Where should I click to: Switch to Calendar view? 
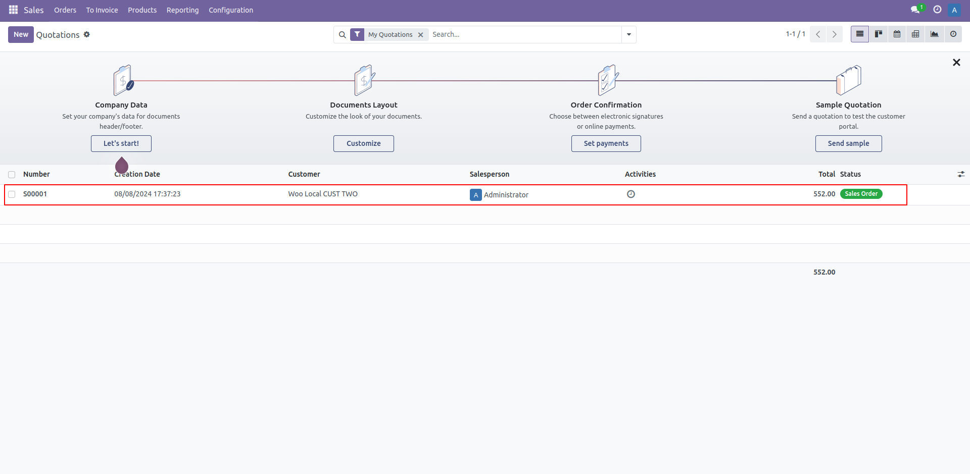pos(897,34)
